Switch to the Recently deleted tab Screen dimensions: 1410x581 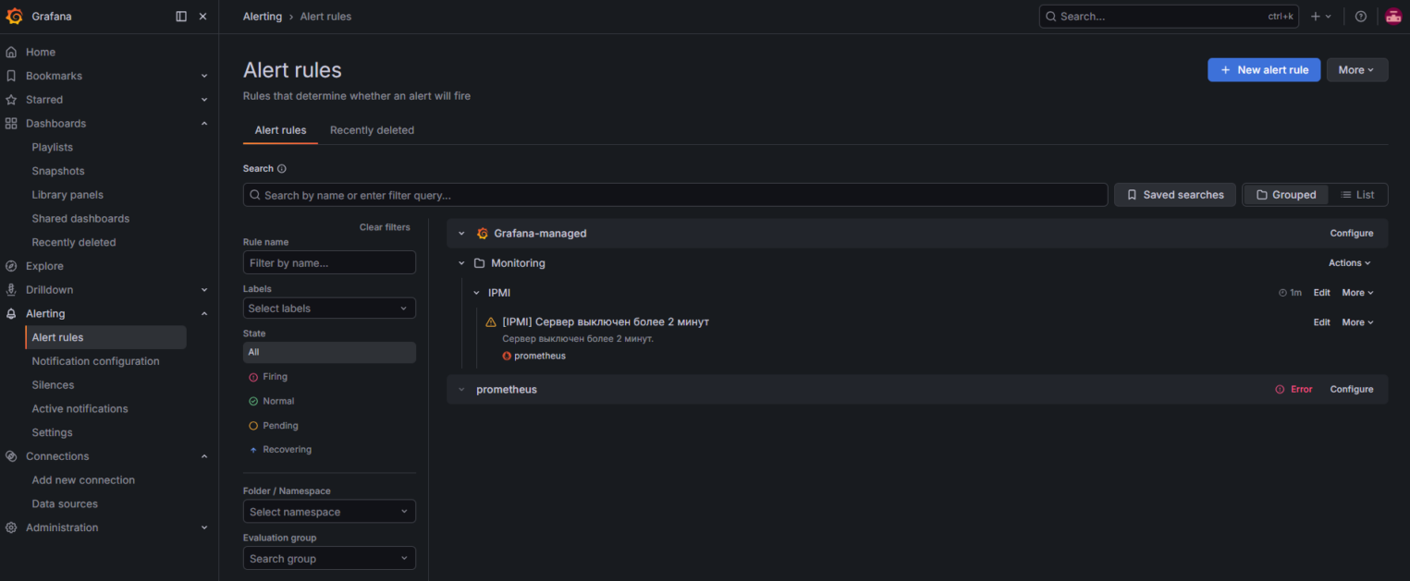pos(372,130)
